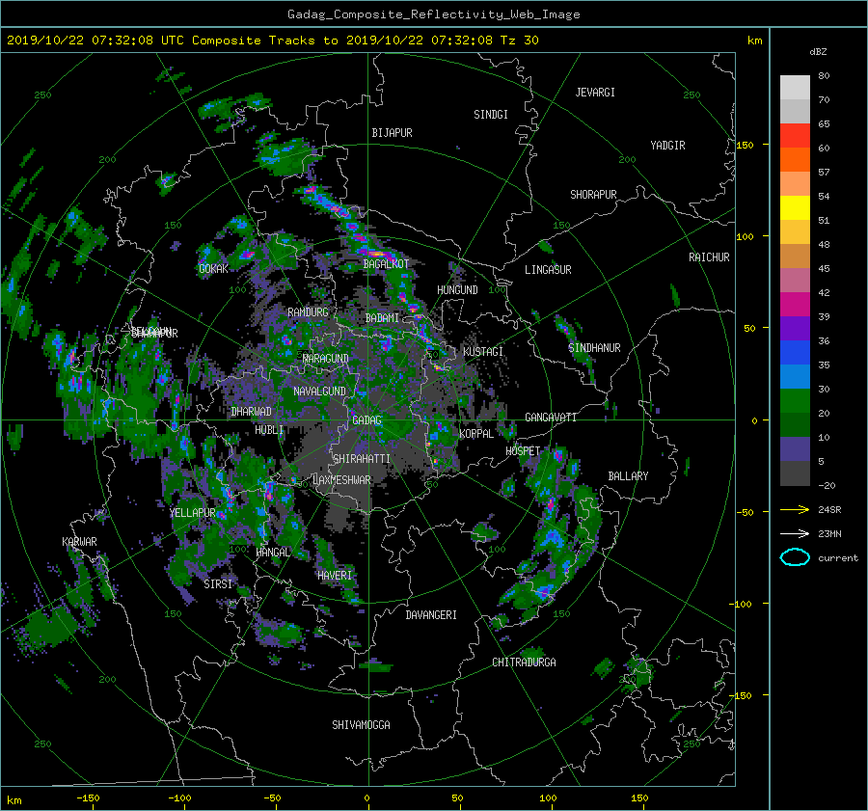
Task: Click the HOSPET town label
Action: (523, 451)
